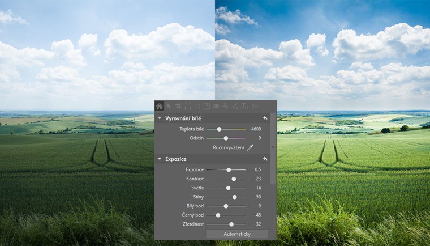Reset the Expozice section with its undo arrow
Viewport: 430px width, 246px height.
pos(264,159)
